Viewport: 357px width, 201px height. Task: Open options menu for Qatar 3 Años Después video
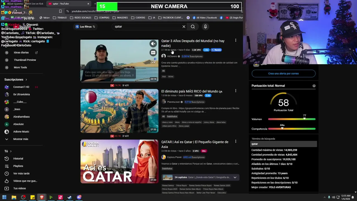pyautogui.click(x=236, y=40)
